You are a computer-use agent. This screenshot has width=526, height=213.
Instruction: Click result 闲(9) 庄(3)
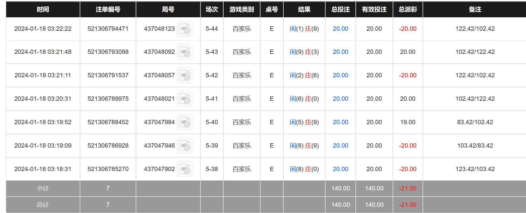(304, 52)
